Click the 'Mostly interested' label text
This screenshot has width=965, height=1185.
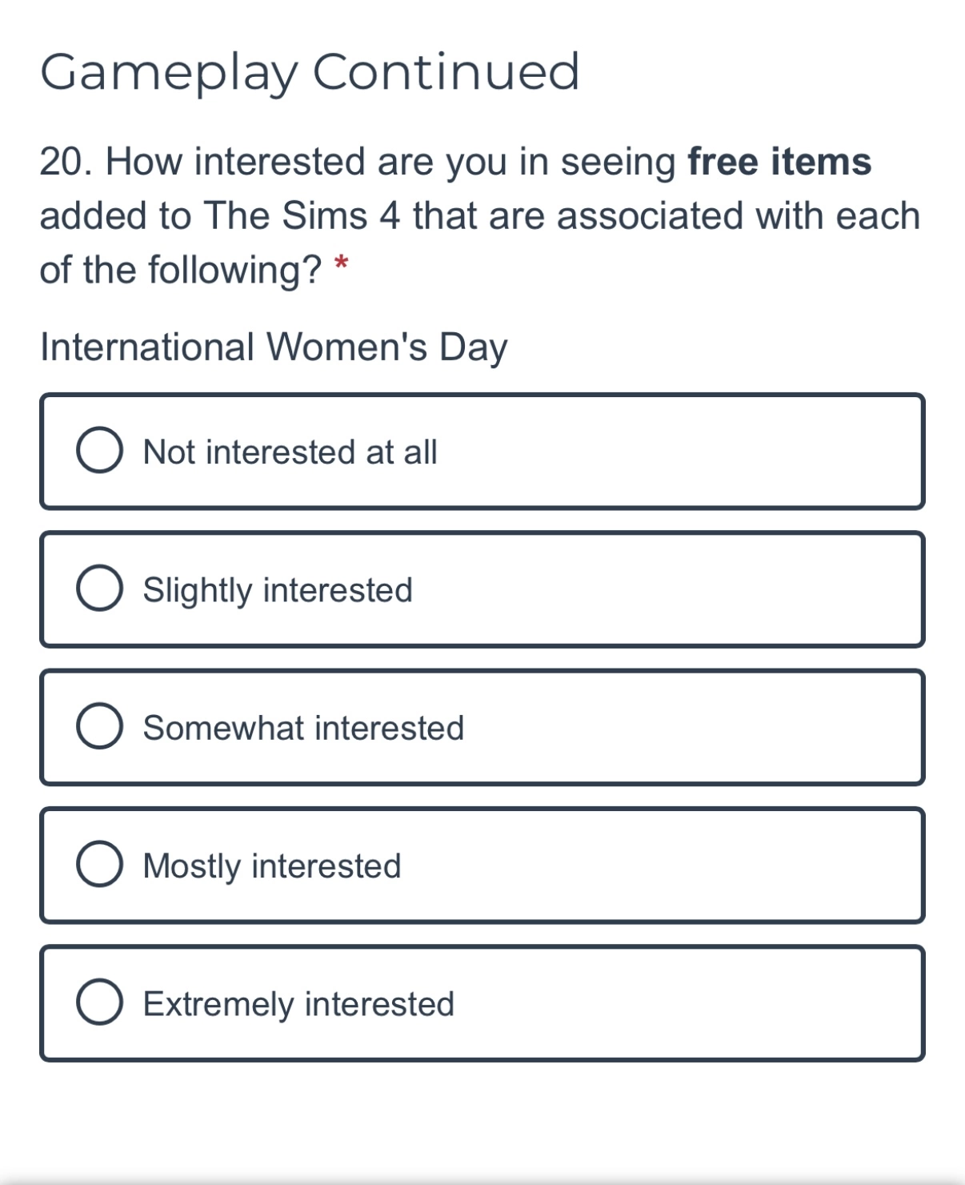point(272,867)
